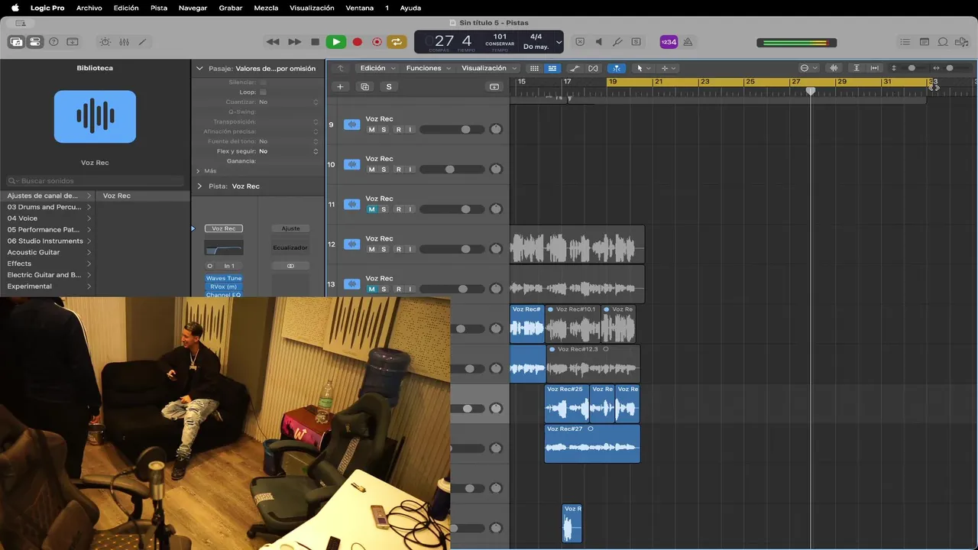The image size is (978, 550).
Task: Toggle the blue Catch playhead button
Action: pos(616,68)
